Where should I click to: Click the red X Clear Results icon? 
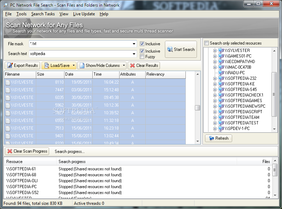pyautogui.click(x=132, y=65)
